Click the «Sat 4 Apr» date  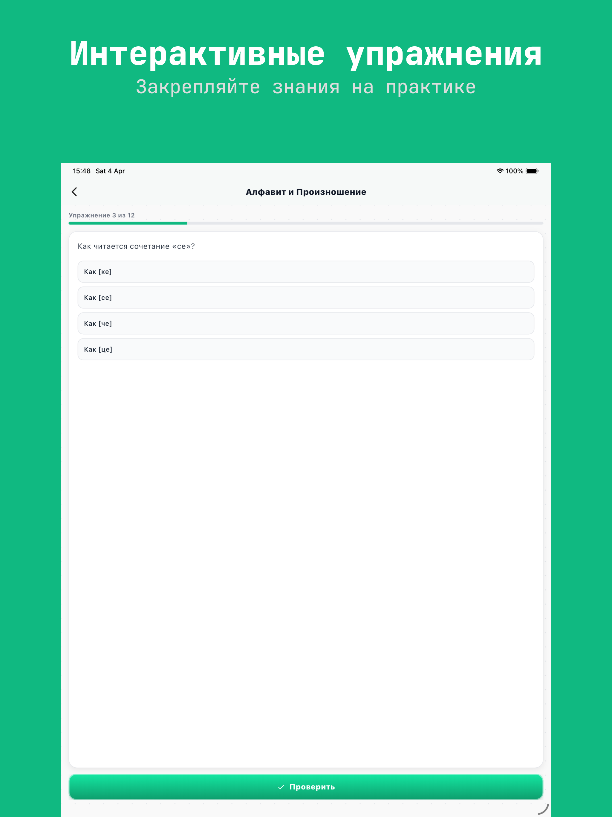pyautogui.click(x=110, y=171)
